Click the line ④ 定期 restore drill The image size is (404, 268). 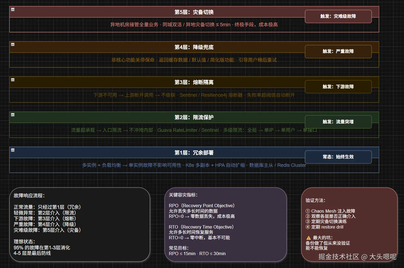tap(324, 227)
